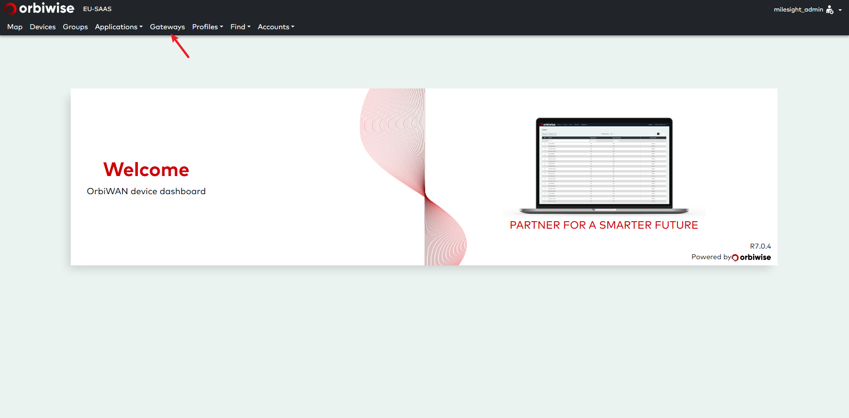Go to the Devices page

tap(42, 27)
